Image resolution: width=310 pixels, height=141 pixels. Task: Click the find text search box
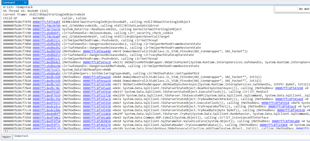click(286, 9)
